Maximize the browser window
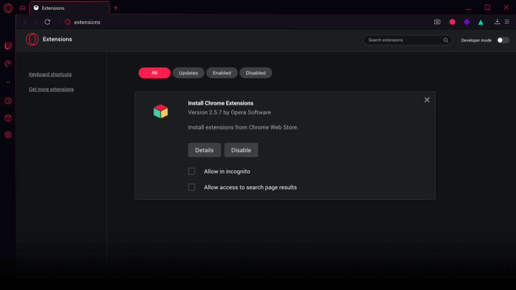 point(487,7)
